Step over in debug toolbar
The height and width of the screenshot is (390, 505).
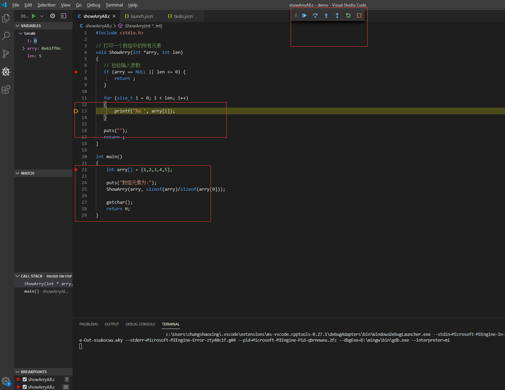click(x=315, y=15)
